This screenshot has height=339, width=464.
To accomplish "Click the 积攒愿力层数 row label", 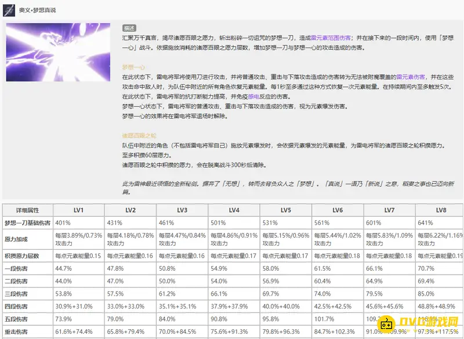I will [21, 256].
